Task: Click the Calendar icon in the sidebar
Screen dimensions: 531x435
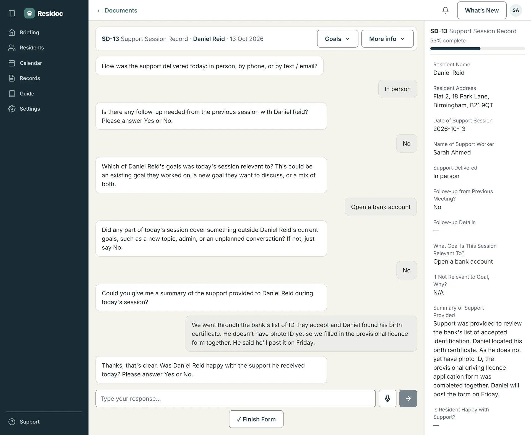Action: 12,63
